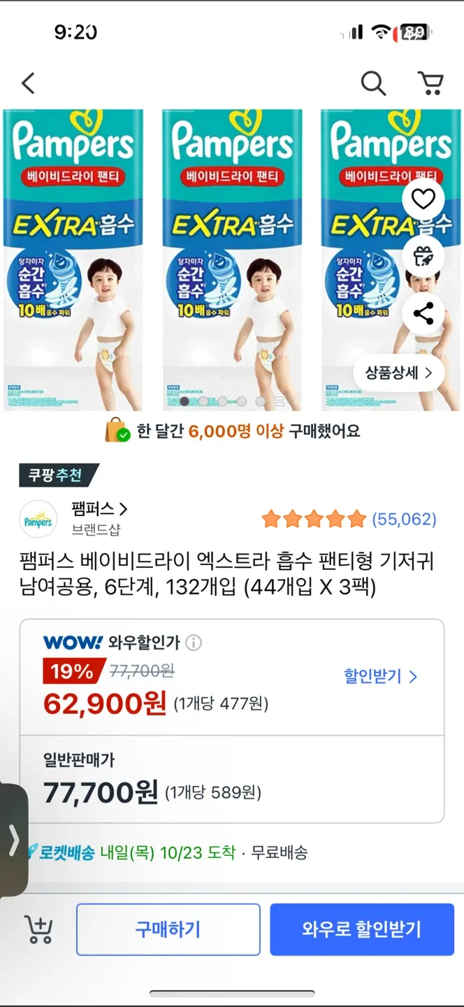464x1007 pixels.
Task: Select the second image carousel dot
Action: tap(203, 401)
